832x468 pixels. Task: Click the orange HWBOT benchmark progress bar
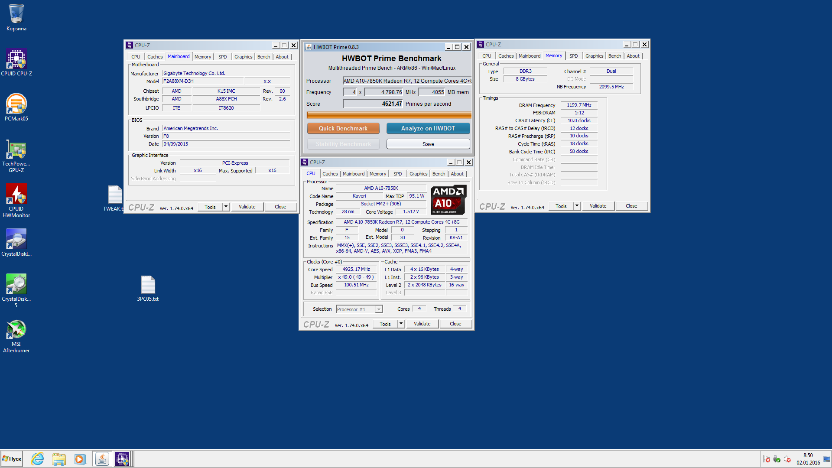(x=389, y=115)
